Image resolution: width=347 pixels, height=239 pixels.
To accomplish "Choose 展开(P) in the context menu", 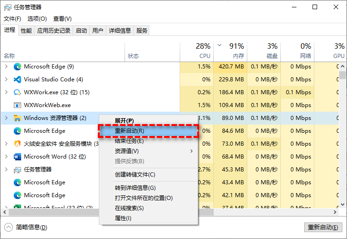I will click(x=148, y=121).
